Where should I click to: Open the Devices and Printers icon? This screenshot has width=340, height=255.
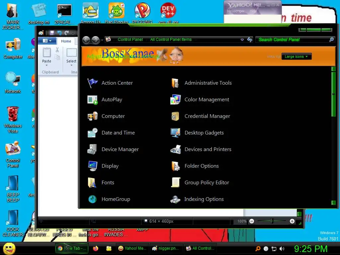click(x=175, y=149)
